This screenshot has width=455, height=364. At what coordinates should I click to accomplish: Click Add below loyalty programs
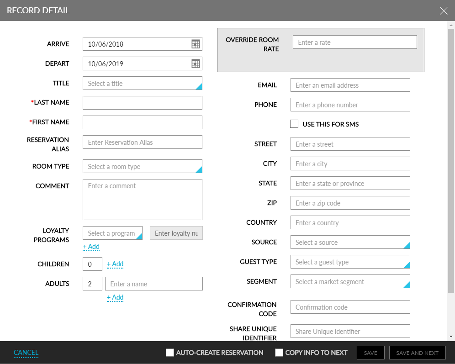91,247
